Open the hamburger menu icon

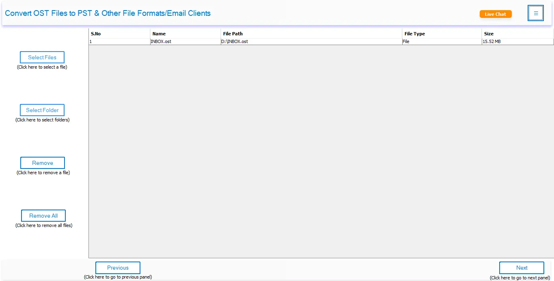click(535, 13)
